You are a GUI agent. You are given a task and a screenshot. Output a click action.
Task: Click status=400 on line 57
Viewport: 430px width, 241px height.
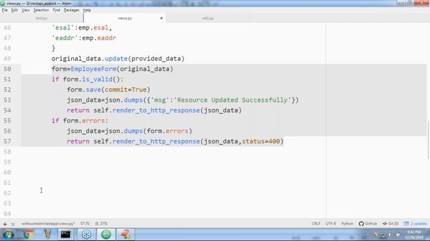pyautogui.click(x=261, y=141)
